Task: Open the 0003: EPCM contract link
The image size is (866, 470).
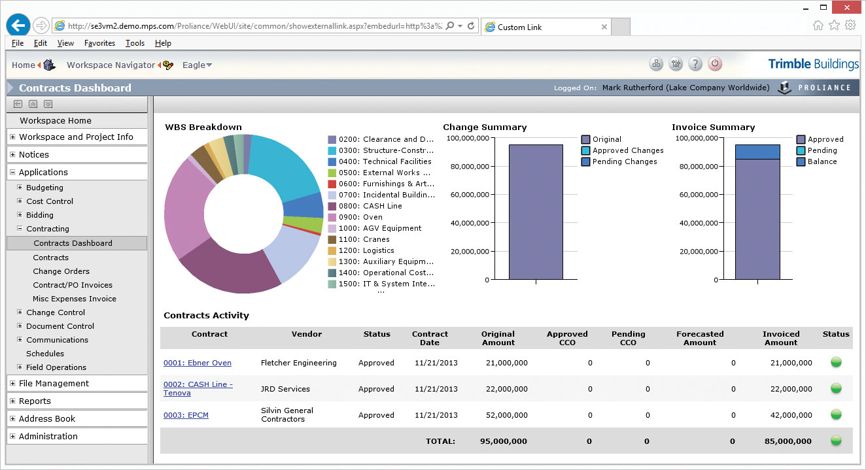Action: click(186, 415)
